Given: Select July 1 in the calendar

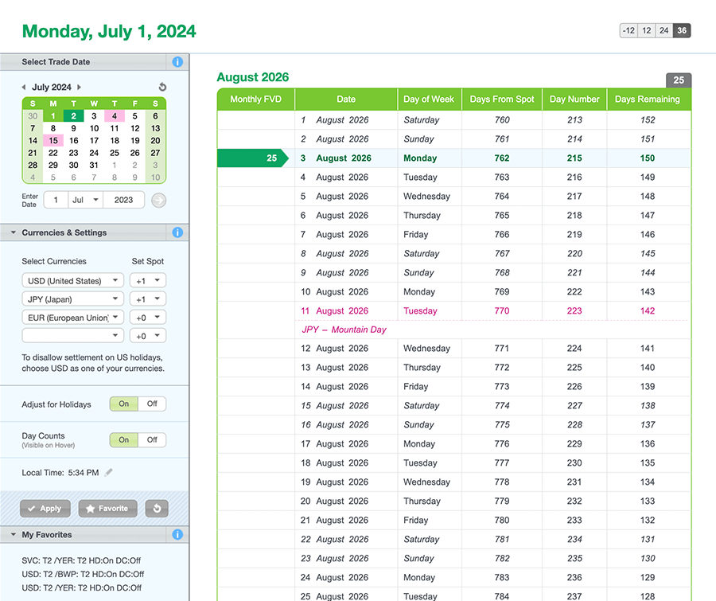Looking at the screenshot, I should [53, 116].
